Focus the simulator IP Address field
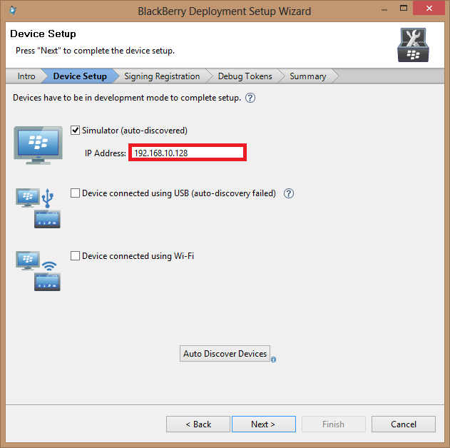This screenshot has height=448, width=450. click(188, 153)
